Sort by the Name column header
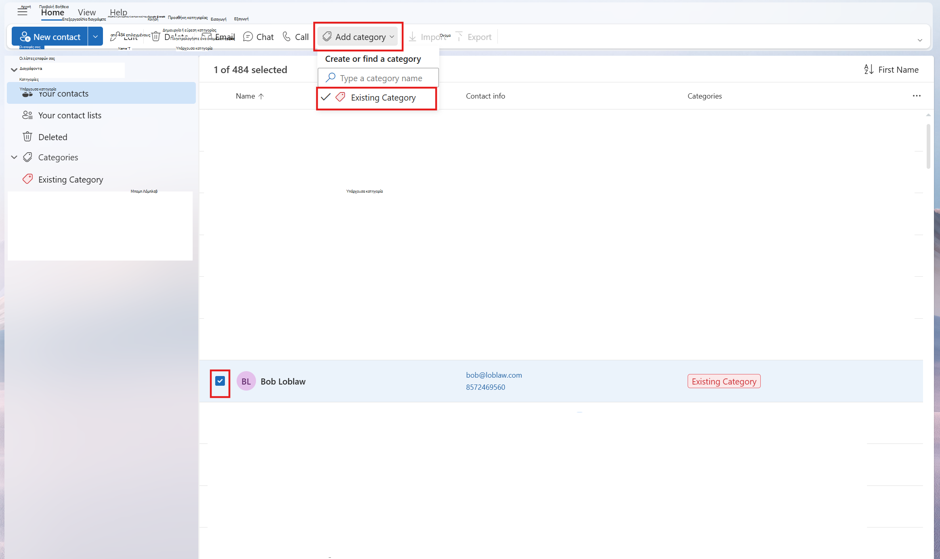 [x=250, y=96]
